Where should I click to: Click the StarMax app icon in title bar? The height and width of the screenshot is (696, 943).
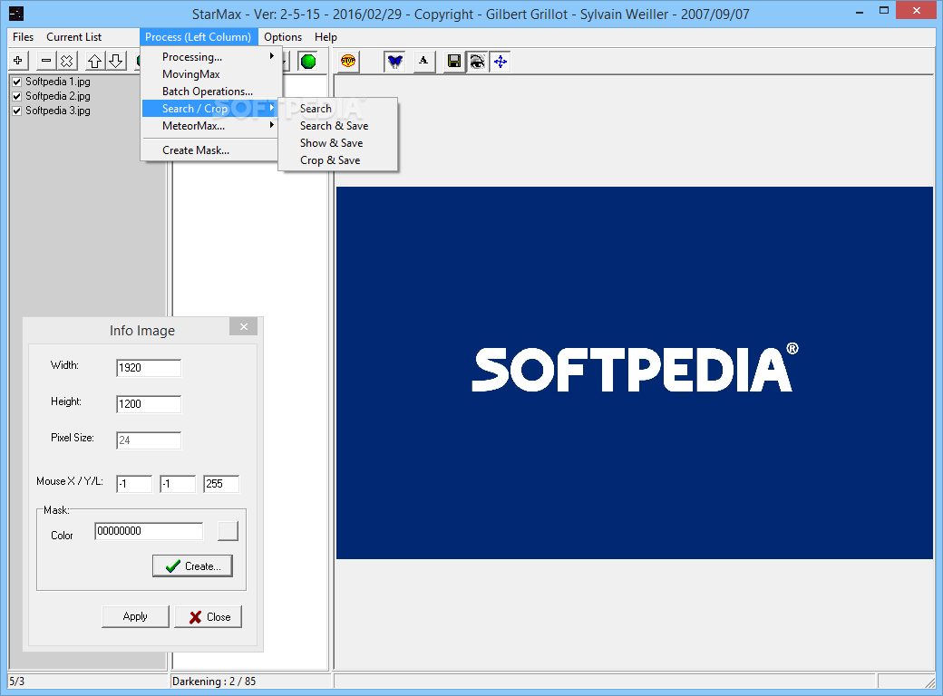pyautogui.click(x=16, y=14)
